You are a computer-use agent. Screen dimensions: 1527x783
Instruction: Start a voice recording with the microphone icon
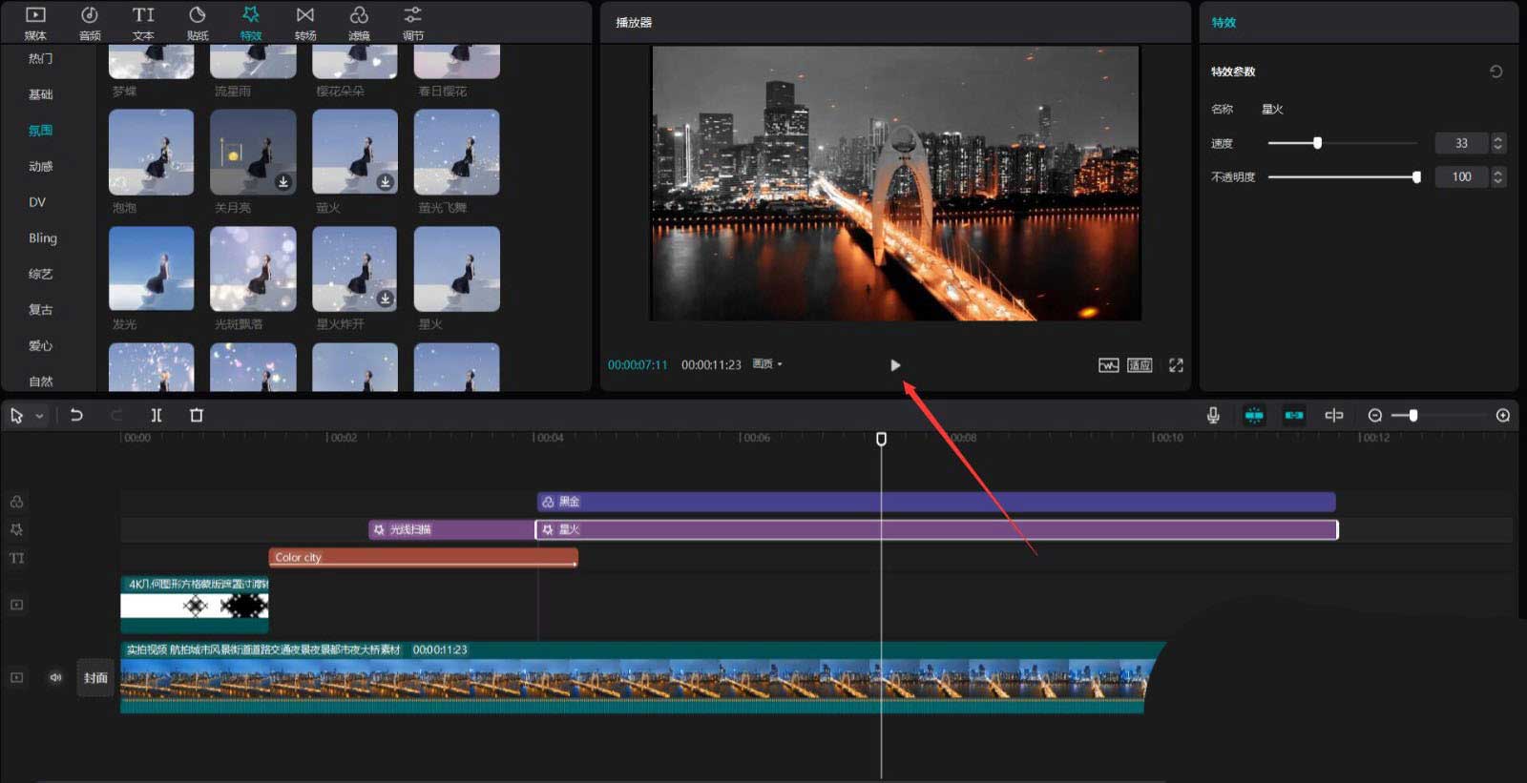1213,415
